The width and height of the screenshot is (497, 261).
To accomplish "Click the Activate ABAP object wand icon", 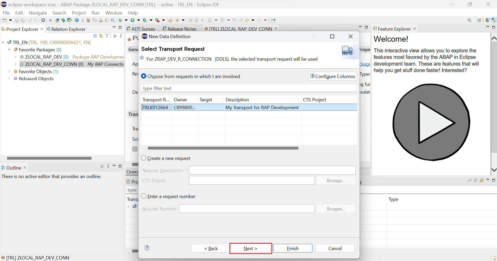I will click(x=82, y=20).
